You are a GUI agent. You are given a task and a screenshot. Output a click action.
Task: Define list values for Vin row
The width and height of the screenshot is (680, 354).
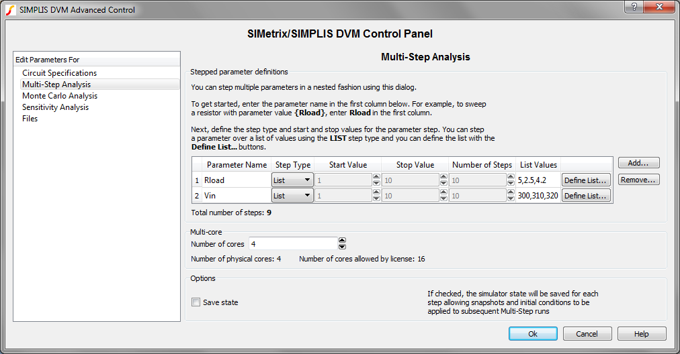[585, 196]
